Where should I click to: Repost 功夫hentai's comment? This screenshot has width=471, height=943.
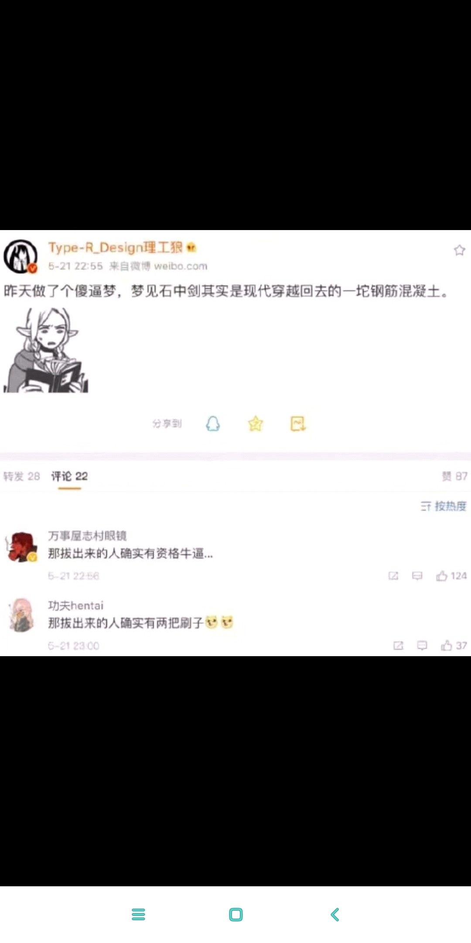(398, 645)
